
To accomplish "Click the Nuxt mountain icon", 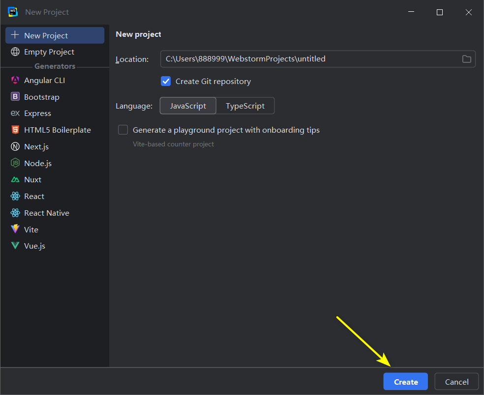I will pos(15,179).
